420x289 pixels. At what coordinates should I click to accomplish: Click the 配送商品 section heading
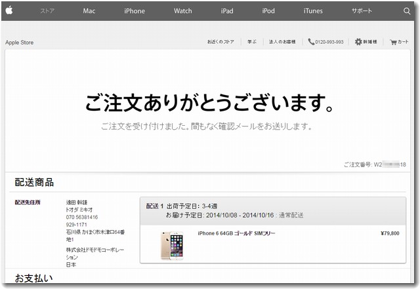[34, 182]
